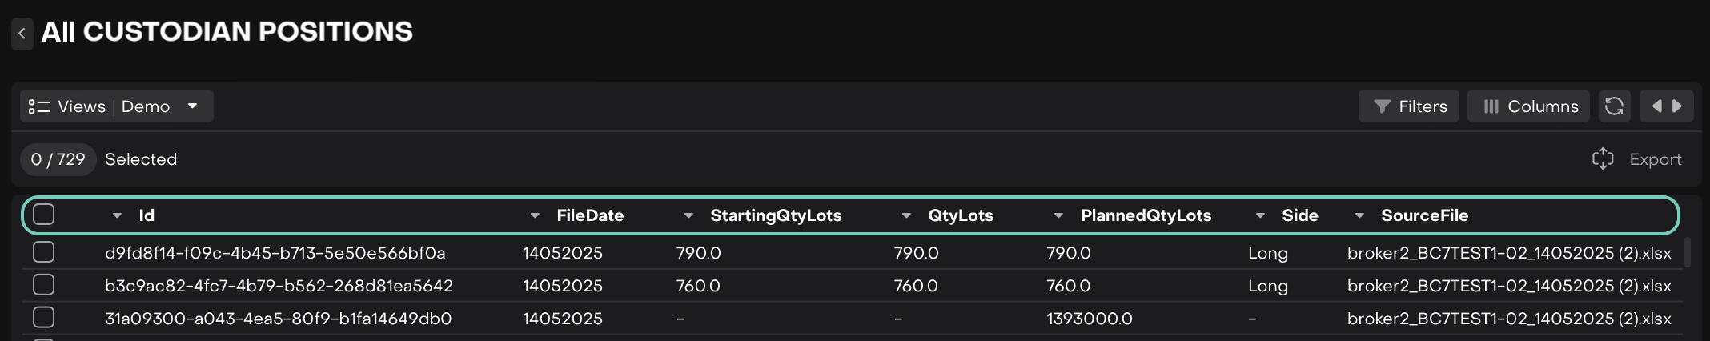Expand the Demo views dropdown
Viewport: 1710px width, 341px height.
192,106
